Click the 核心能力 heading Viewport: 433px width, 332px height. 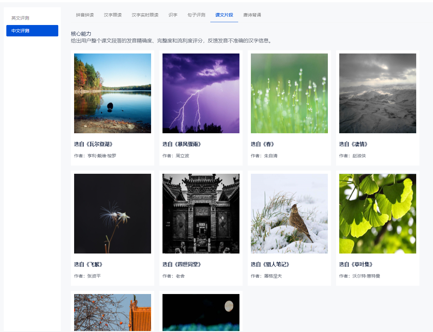tap(81, 34)
